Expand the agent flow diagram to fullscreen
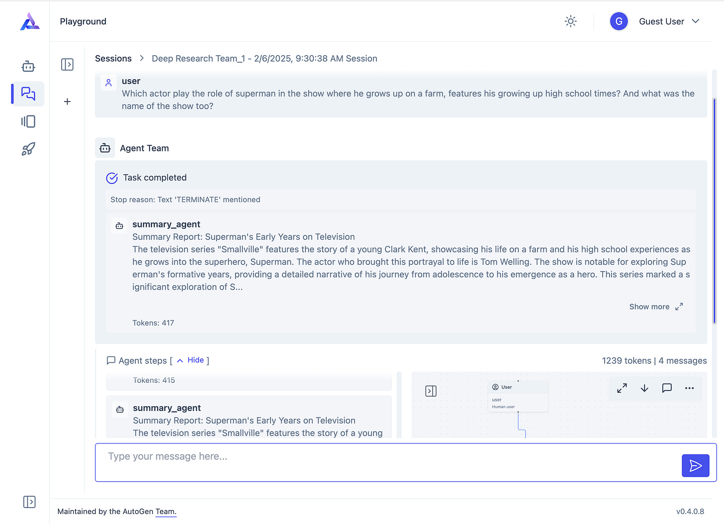Image resolution: width=724 pixels, height=524 pixels. [x=622, y=388]
